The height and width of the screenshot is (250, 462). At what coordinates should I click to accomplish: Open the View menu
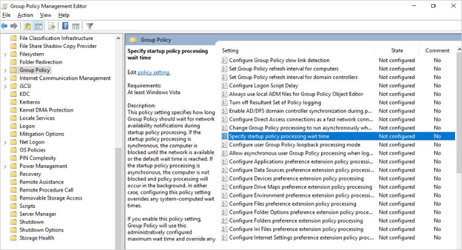pyautogui.click(x=46, y=15)
